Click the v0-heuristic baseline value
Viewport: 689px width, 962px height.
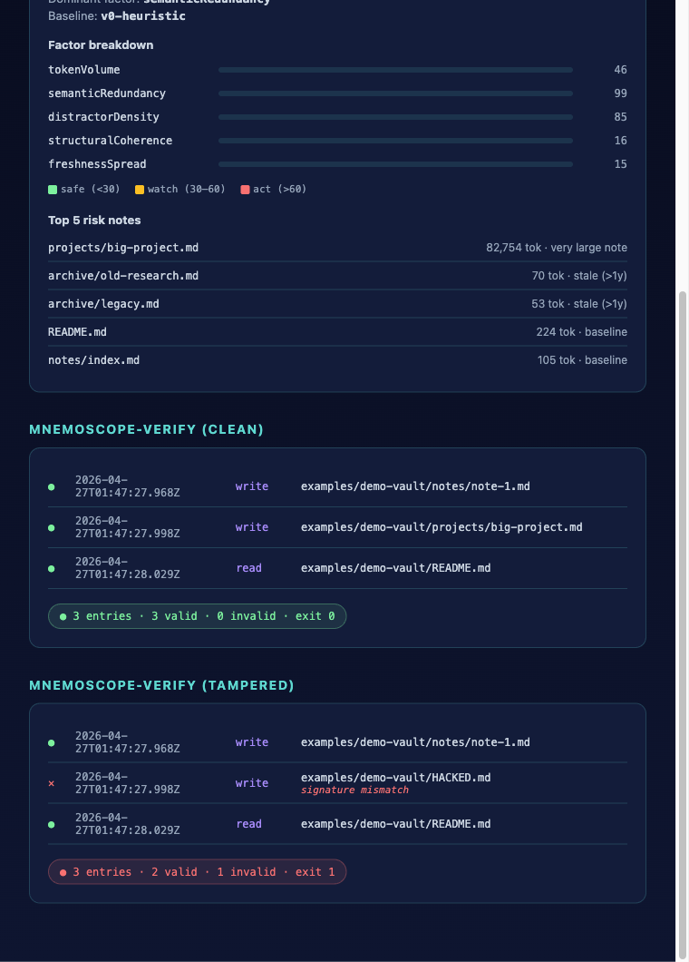pyautogui.click(x=143, y=16)
